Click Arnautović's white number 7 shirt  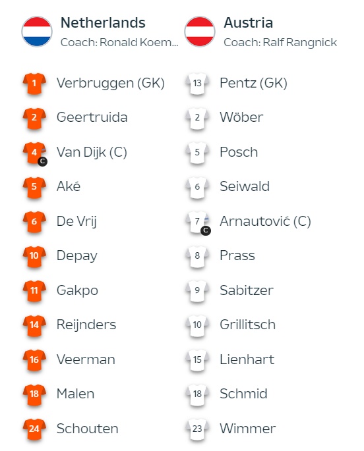click(198, 223)
